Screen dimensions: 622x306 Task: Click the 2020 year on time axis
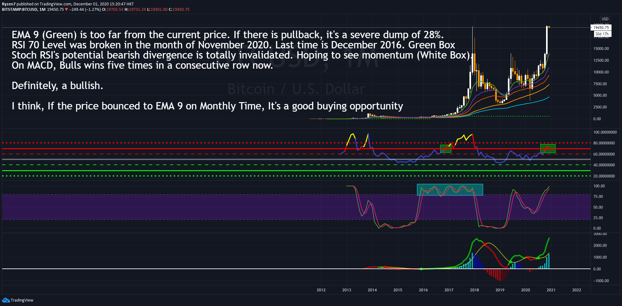(525, 290)
